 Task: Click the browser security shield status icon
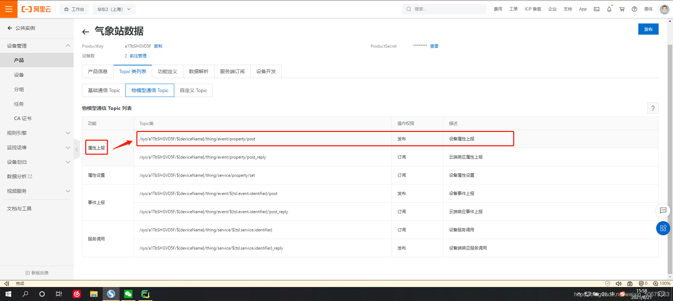(x=608, y=283)
